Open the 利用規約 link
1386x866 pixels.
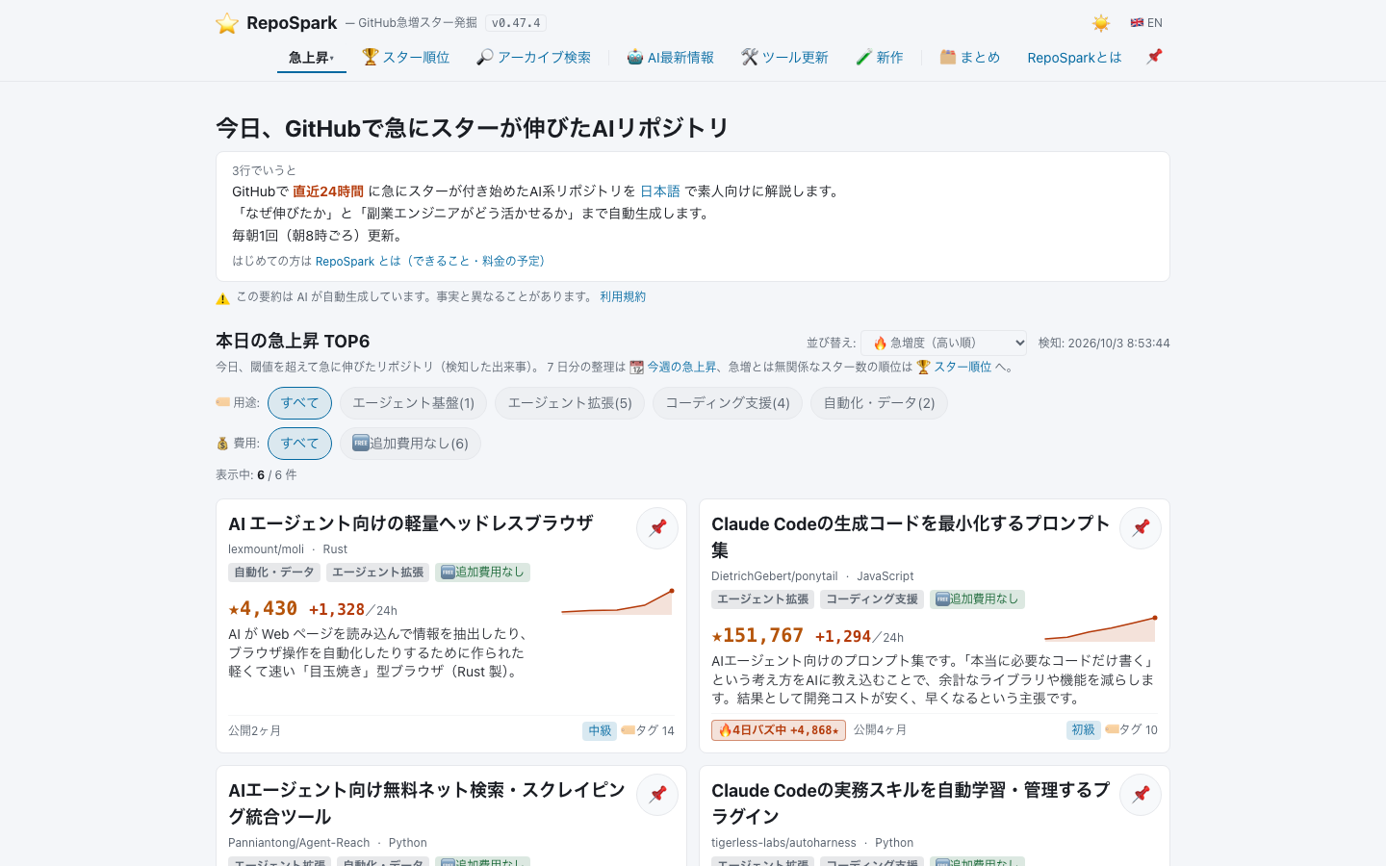(623, 296)
